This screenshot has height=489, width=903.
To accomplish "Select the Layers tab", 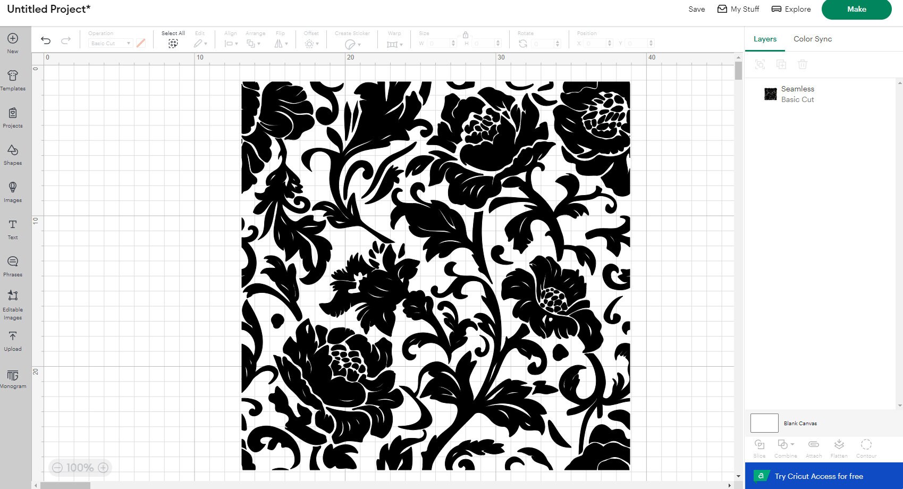I will click(x=764, y=39).
